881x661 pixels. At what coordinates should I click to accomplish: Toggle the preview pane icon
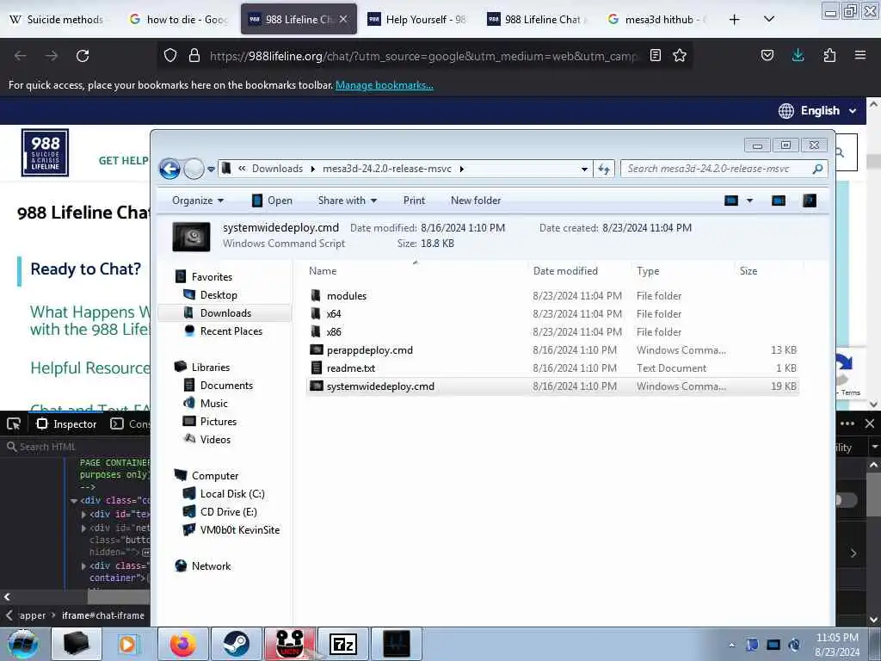[778, 201]
